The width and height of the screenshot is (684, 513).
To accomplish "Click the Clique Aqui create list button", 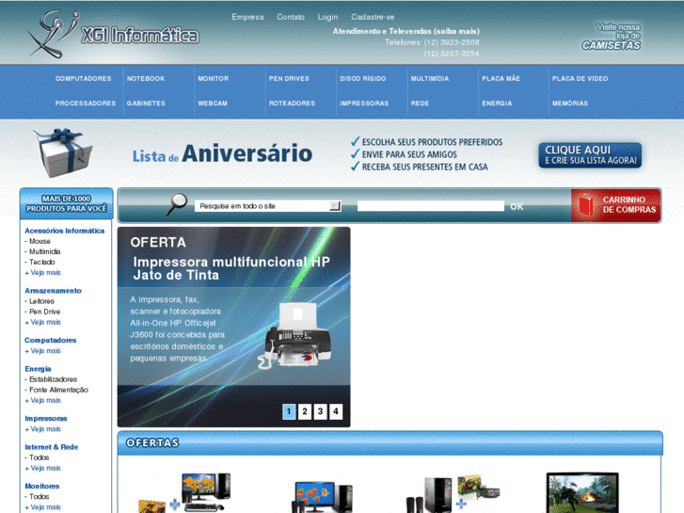I will [590, 155].
